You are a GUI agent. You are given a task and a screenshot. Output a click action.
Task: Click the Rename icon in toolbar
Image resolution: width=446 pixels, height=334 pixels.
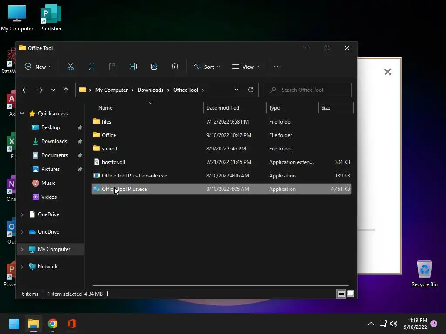133,67
